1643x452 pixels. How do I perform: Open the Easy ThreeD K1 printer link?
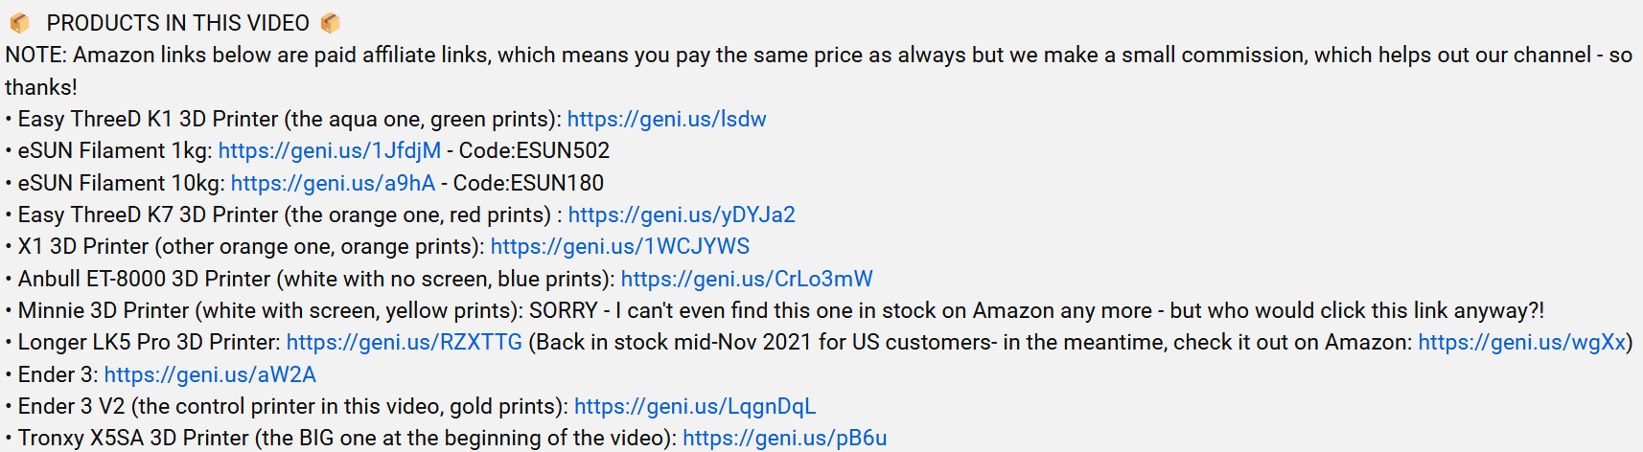pyautogui.click(x=666, y=119)
